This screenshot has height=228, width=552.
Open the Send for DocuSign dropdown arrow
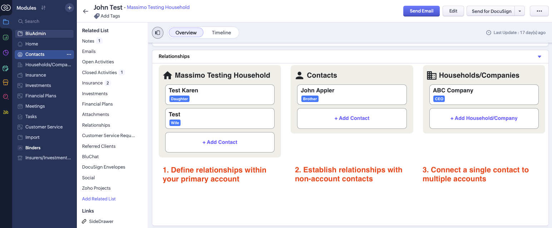click(x=519, y=11)
